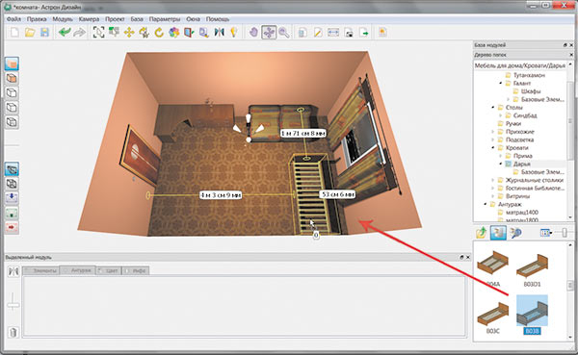Open the colorful flower materials icon

174,33
